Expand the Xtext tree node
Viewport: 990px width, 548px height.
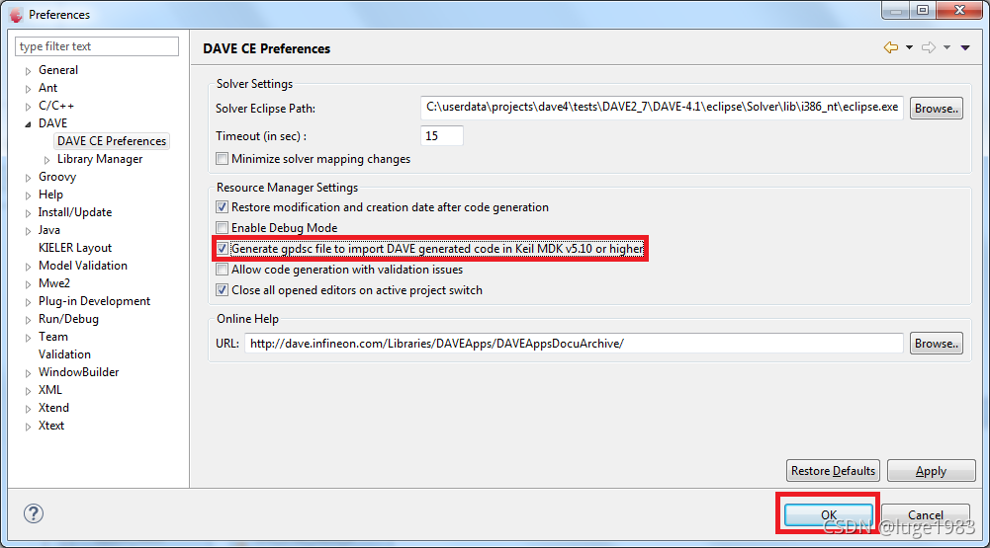pos(28,427)
